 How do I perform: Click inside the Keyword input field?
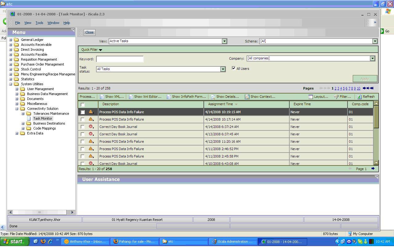click(x=120, y=59)
